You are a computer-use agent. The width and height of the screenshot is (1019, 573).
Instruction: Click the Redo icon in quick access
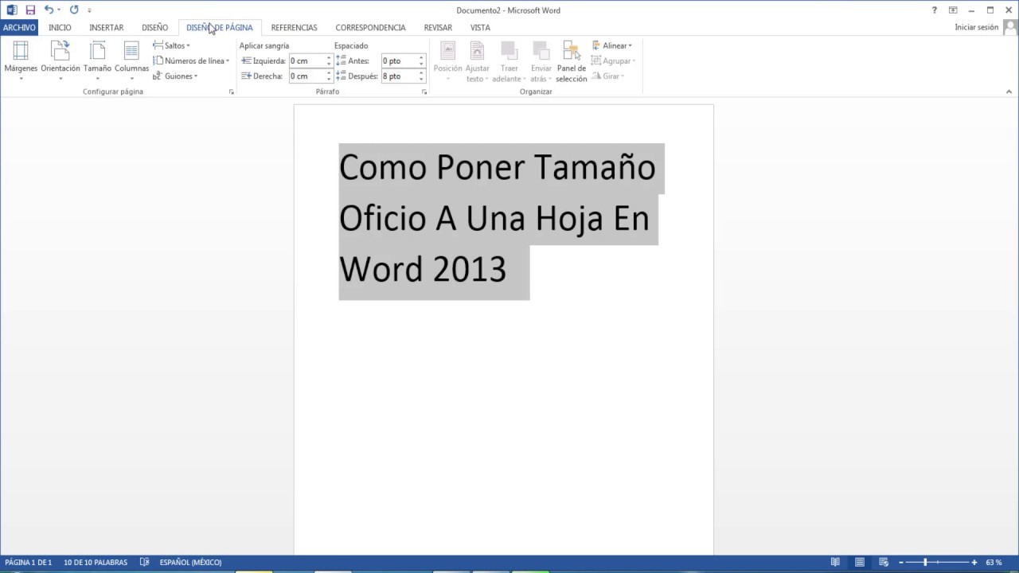click(74, 10)
